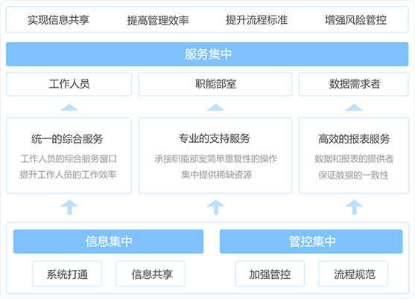The width and height of the screenshot is (415, 299).
Task: Open the 高效的报表服务 card
Action: (354, 155)
